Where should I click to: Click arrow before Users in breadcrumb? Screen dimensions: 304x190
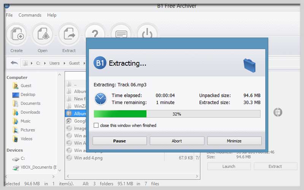pyautogui.click(x=45, y=63)
